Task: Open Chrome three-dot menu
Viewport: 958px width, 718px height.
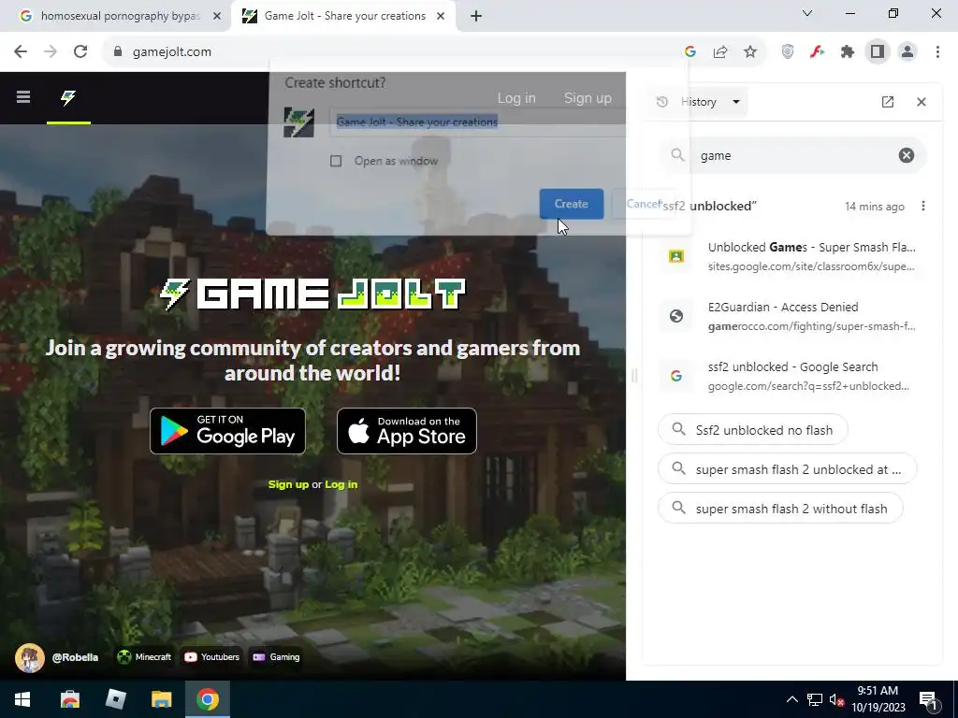Action: coord(937,52)
